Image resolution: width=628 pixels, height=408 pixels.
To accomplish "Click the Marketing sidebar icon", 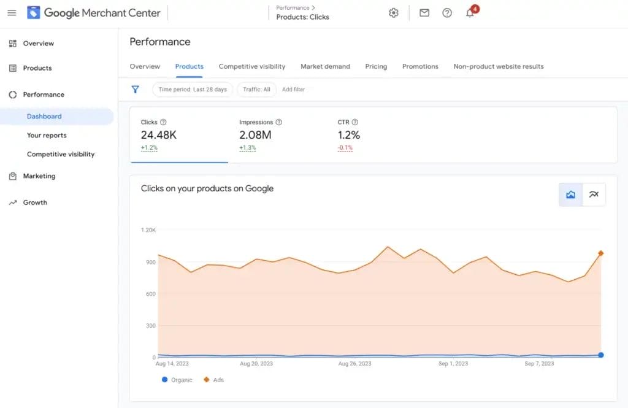I will tap(13, 176).
